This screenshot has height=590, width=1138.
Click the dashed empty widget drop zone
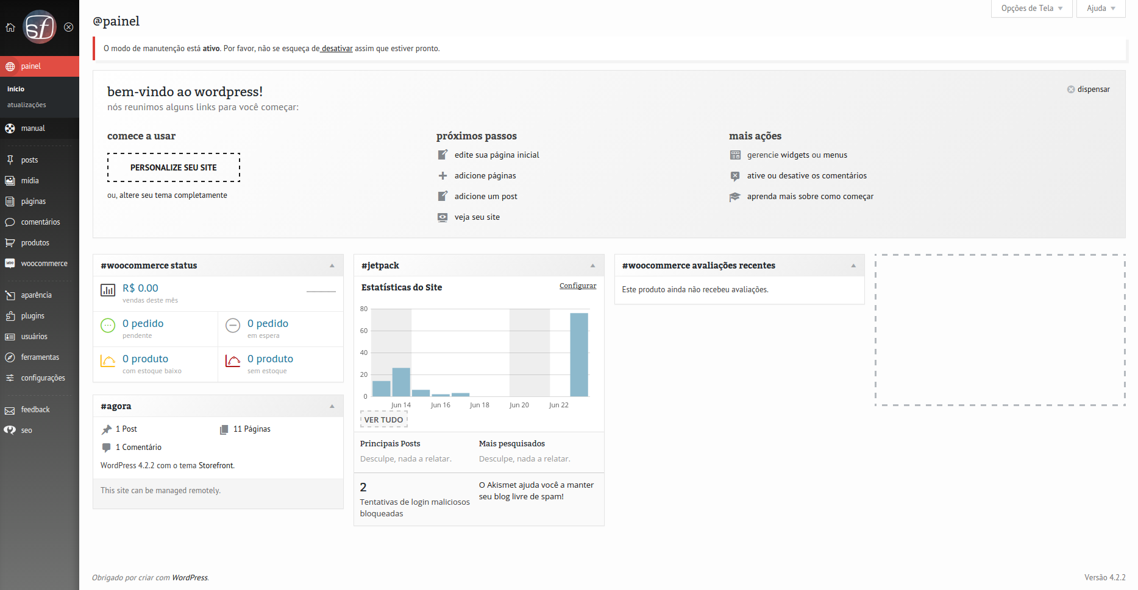coord(1000,329)
